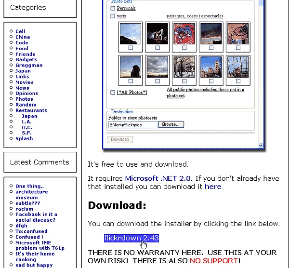Open the Links category
Screen dimensions: 289x268
(x=22, y=77)
